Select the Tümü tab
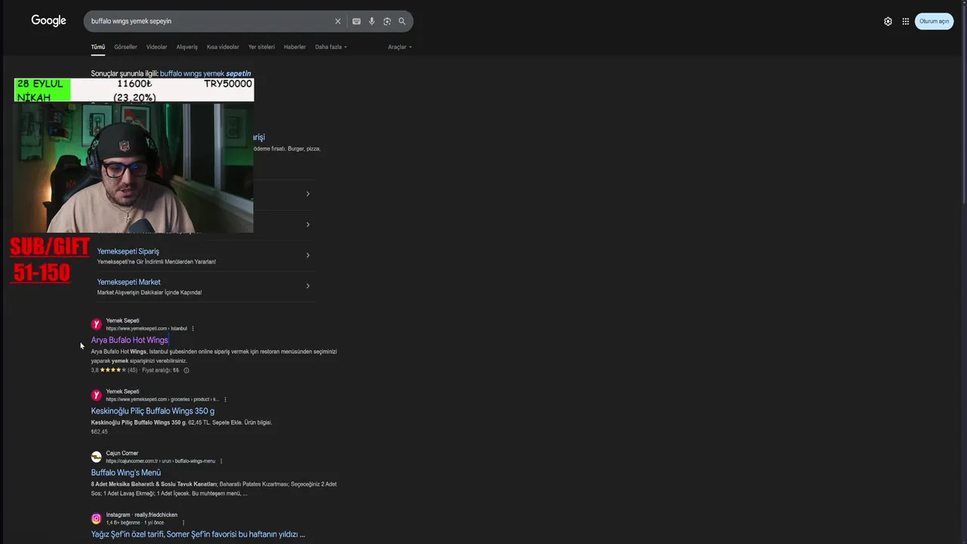 pos(98,47)
